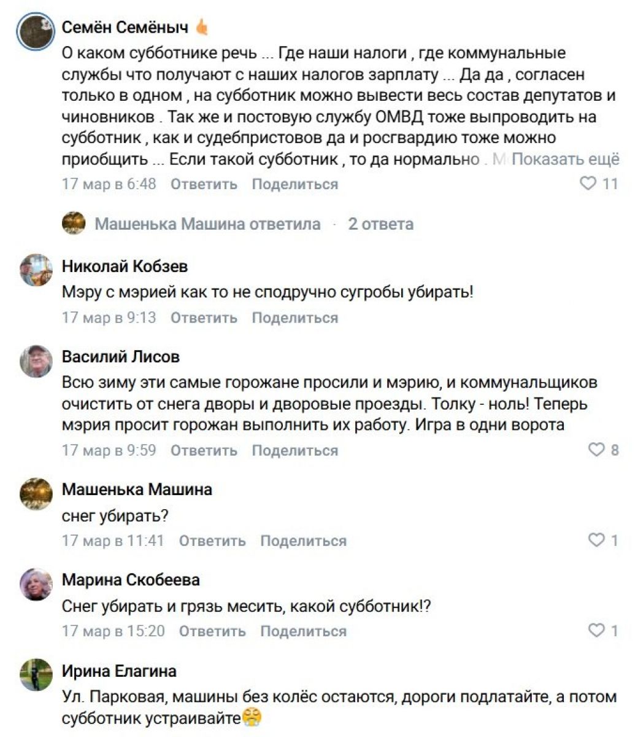Share Василий Лисов's comment
Image resolution: width=638 pixels, height=737 pixels.
click(x=294, y=451)
